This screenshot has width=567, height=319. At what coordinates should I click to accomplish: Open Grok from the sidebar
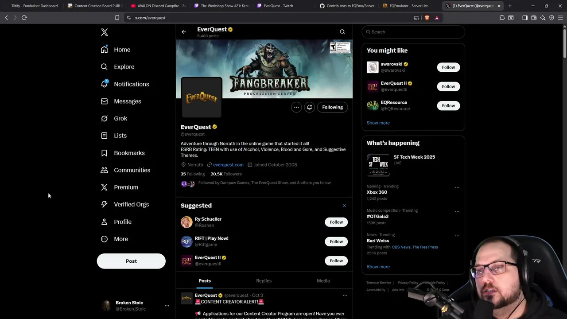pyautogui.click(x=114, y=119)
